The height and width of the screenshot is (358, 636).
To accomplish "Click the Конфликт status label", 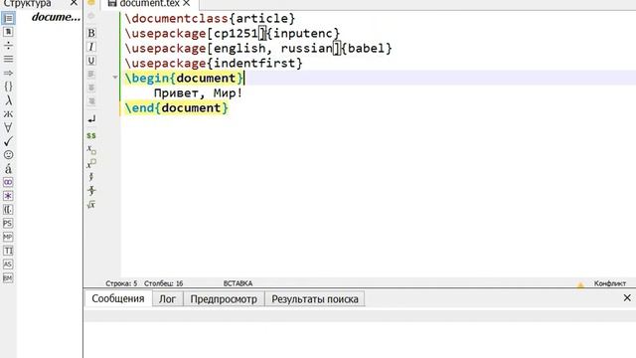I will click(609, 283).
